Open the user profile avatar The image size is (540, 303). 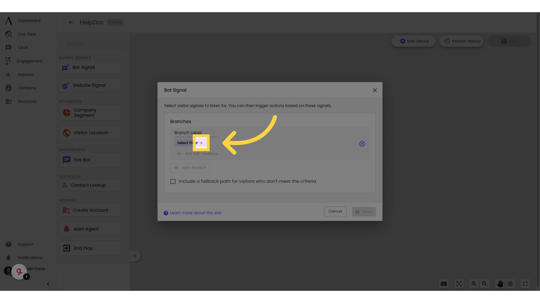[x=8, y=271]
